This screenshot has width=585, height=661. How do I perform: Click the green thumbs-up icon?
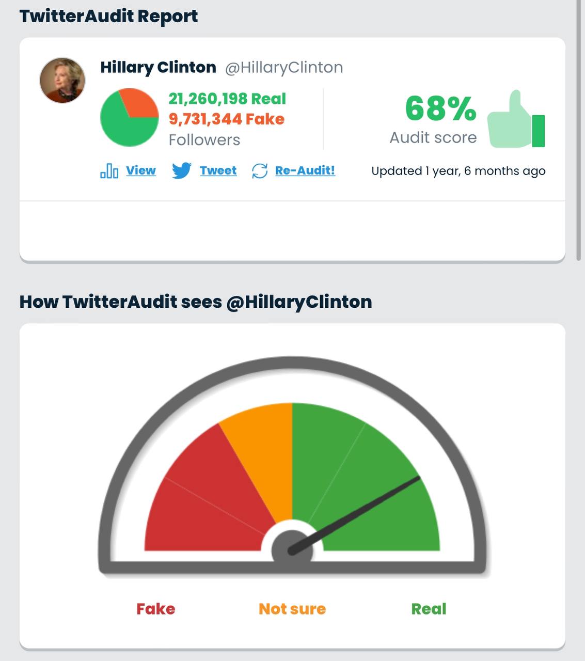tap(516, 119)
